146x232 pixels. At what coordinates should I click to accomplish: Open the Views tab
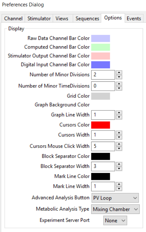tap(62, 18)
